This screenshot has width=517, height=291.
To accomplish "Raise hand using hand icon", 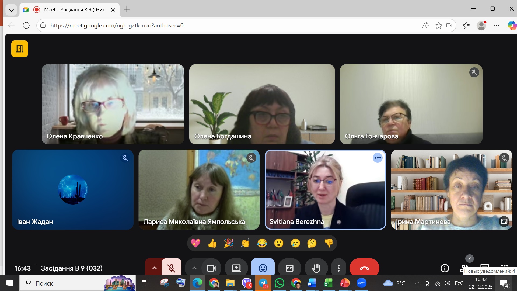I will (x=316, y=268).
